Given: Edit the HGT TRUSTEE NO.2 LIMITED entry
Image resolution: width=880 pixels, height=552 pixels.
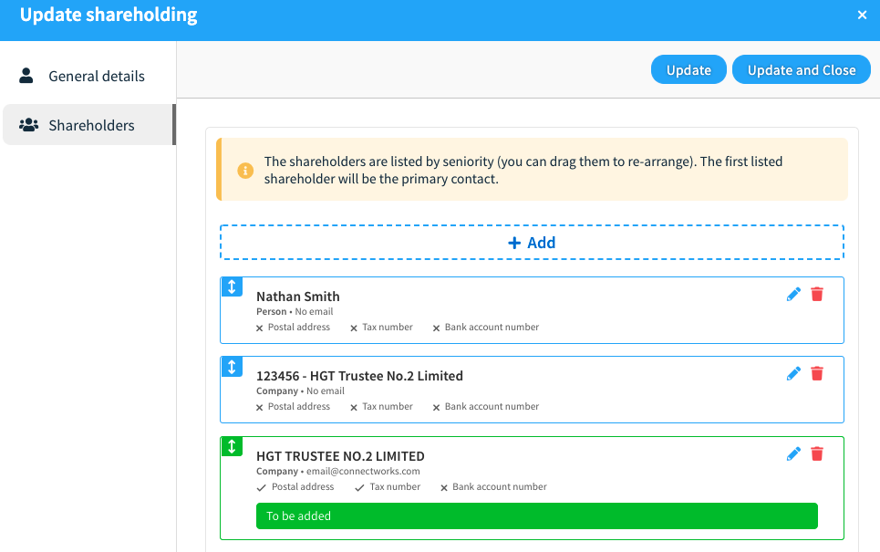Looking at the screenshot, I should tap(793, 453).
